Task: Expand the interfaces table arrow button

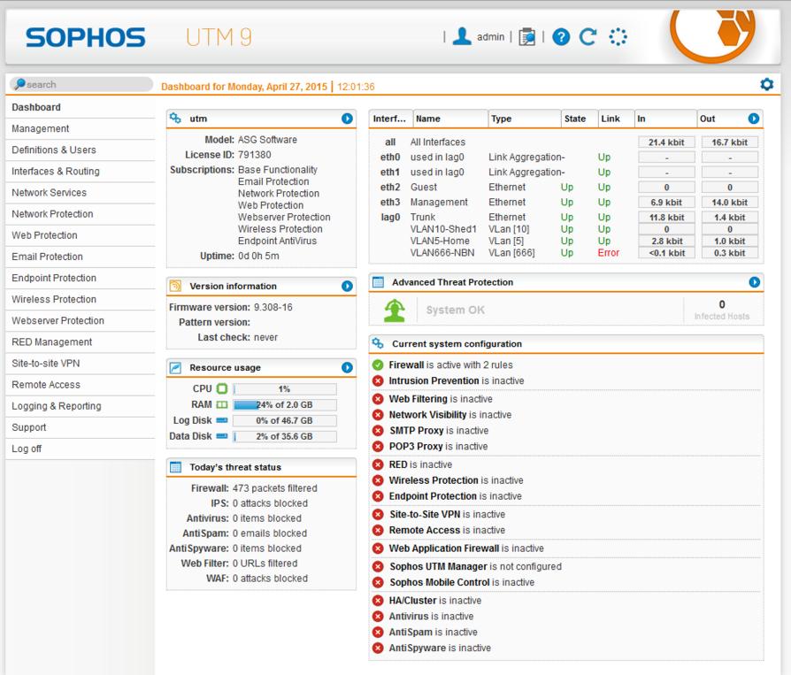Action: click(754, 118)
